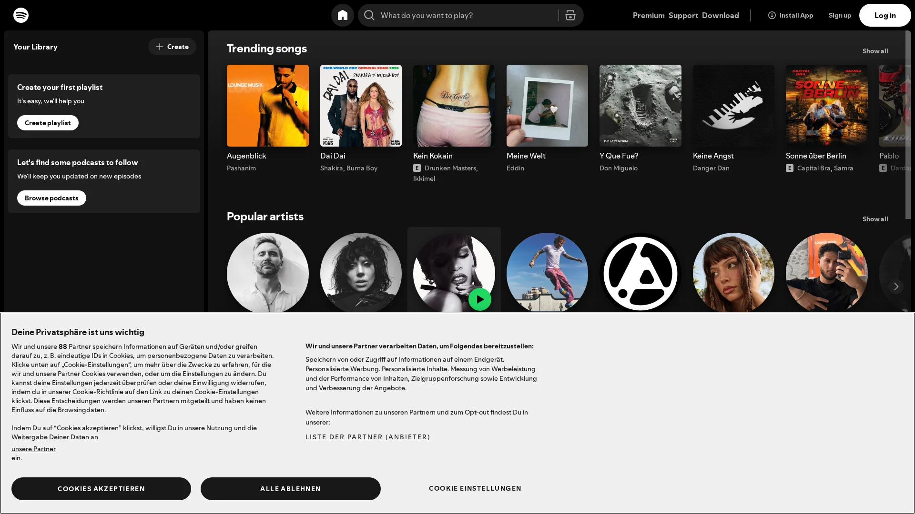The width and height of the screenshot is (915, 514).
Task: Click the Y Que Fue? song title
Action: tap(619, 156)
